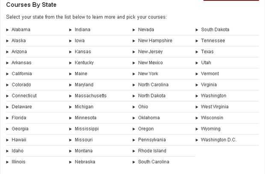Select the Texas state link
Viewport: 265px width, 174px height.
click(207, 52)
